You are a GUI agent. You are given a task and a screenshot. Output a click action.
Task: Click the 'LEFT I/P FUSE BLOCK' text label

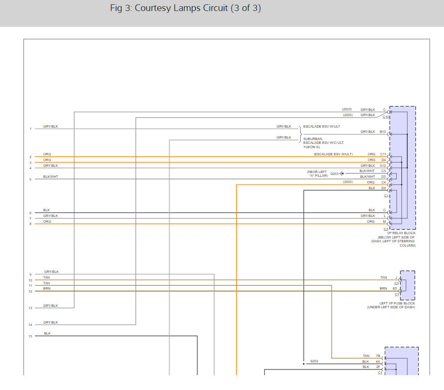[397, 303]
